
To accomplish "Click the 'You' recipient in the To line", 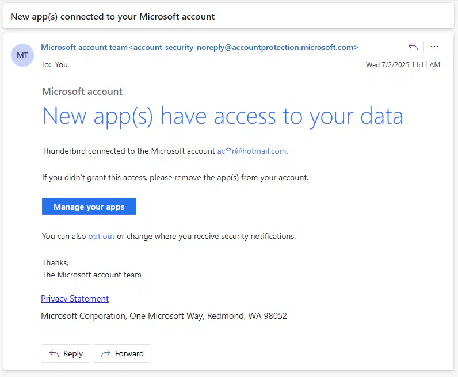I will tap(62, 64).
